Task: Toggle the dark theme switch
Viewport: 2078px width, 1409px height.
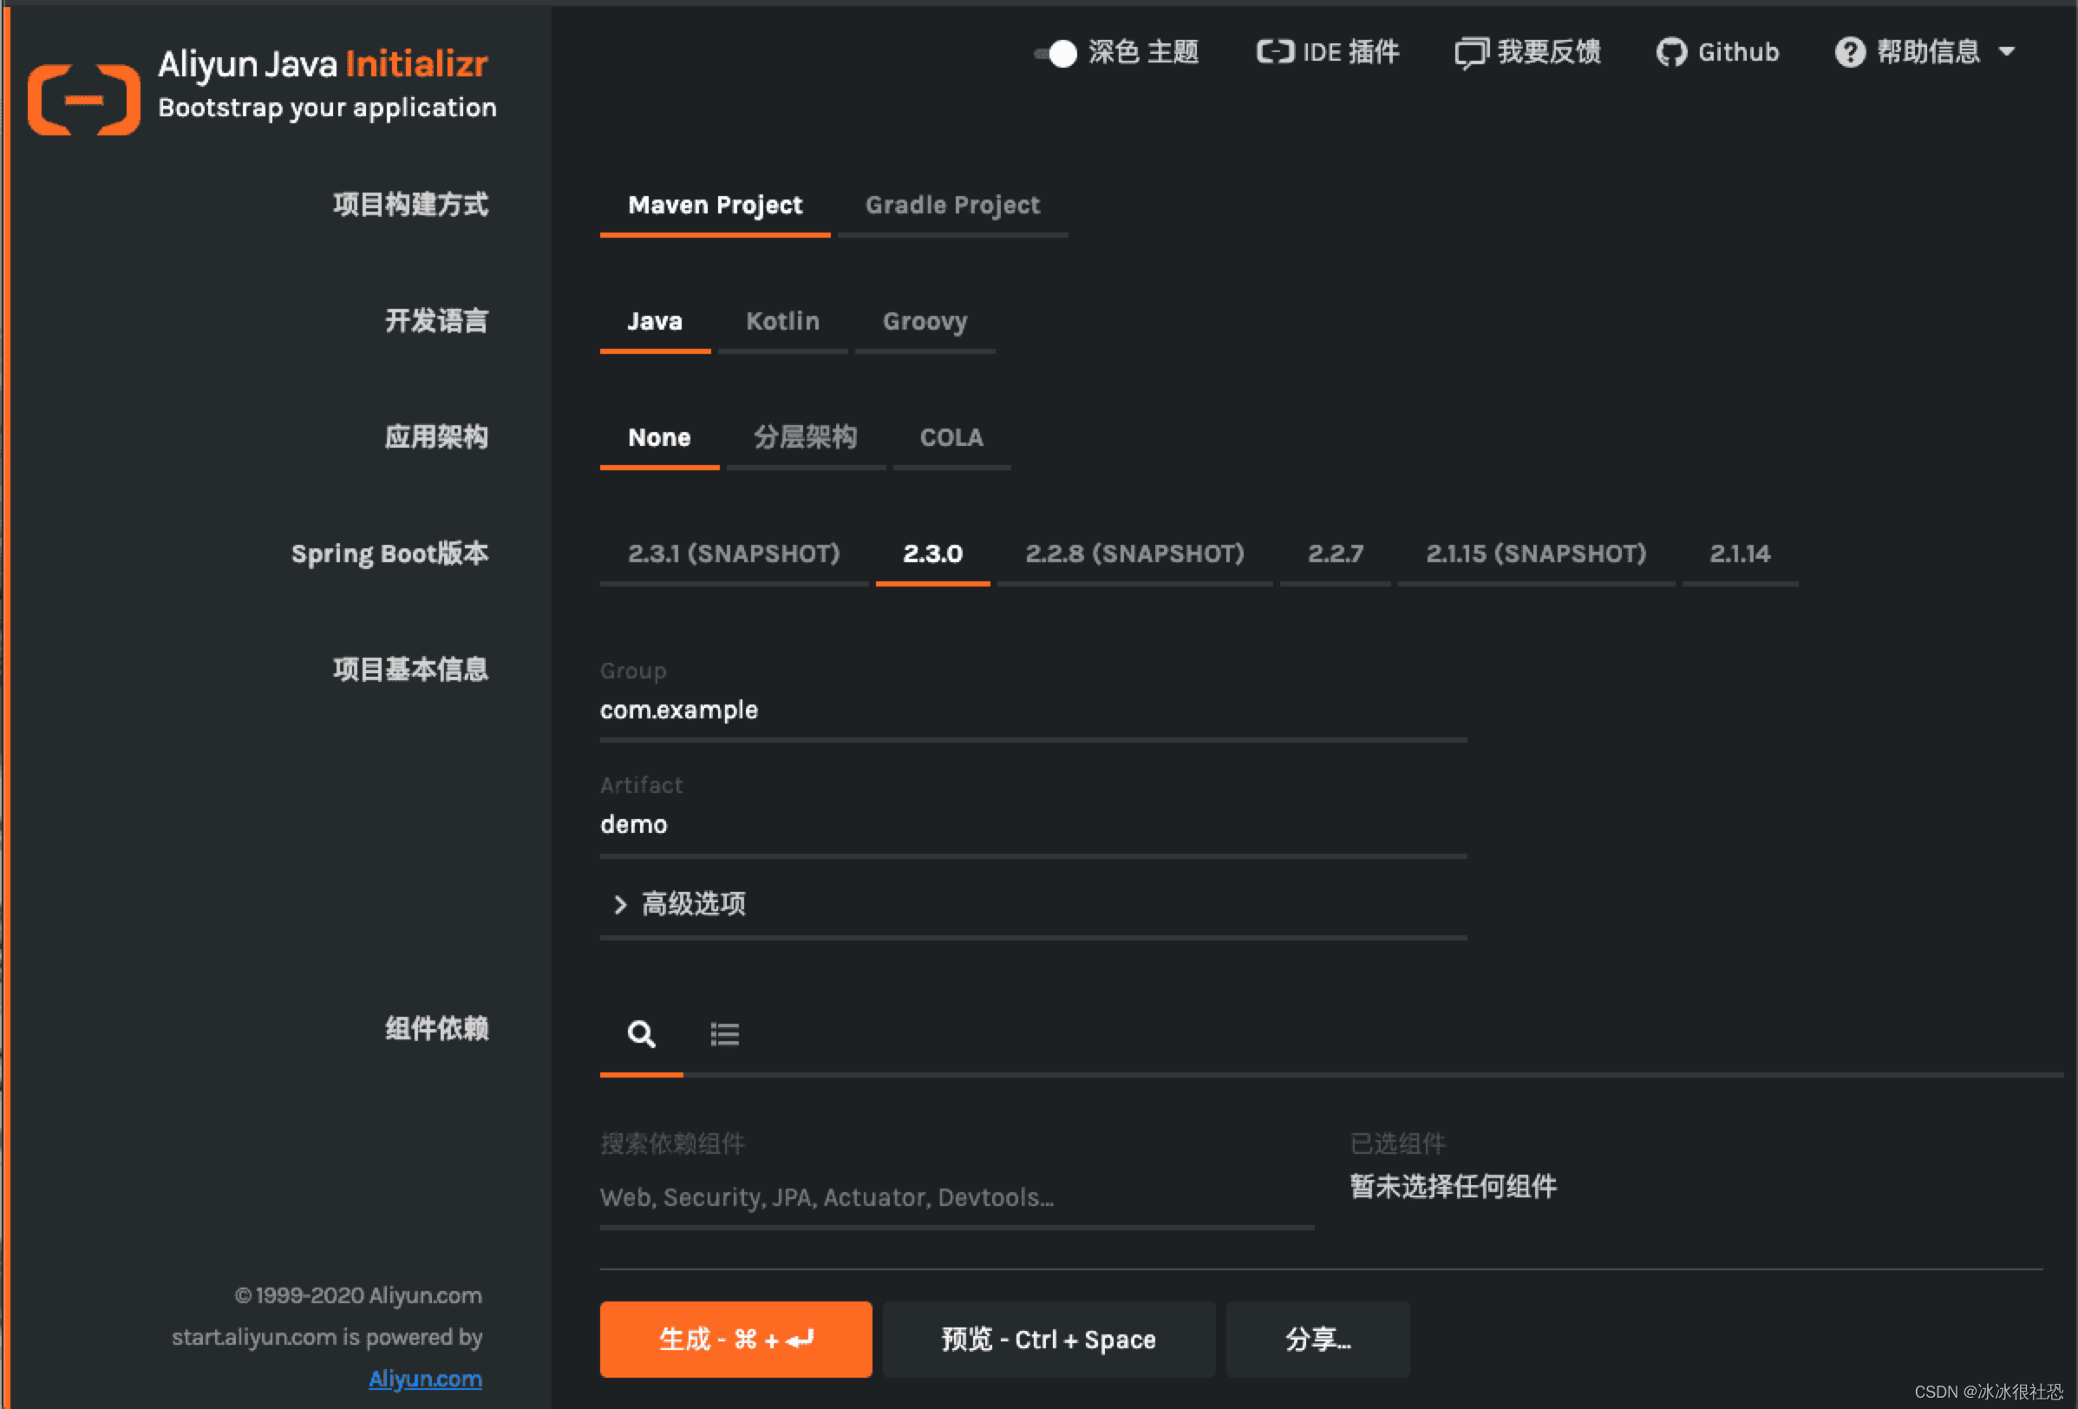Action: [x=1056, y=54]
